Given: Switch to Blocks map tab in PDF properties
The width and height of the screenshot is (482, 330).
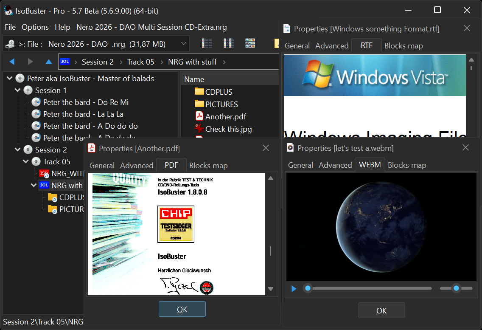Looking at the screenshot, I should pos(208,166).
